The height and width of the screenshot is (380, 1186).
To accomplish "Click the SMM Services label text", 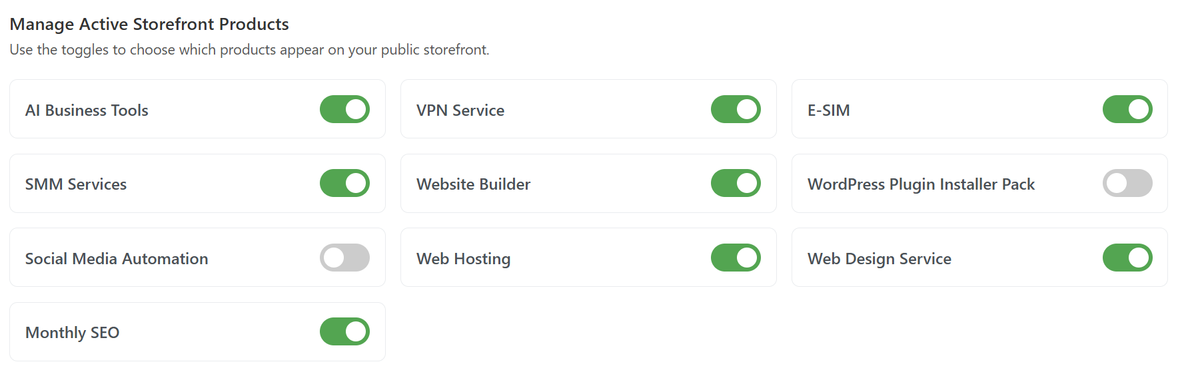I will point(76,184).
